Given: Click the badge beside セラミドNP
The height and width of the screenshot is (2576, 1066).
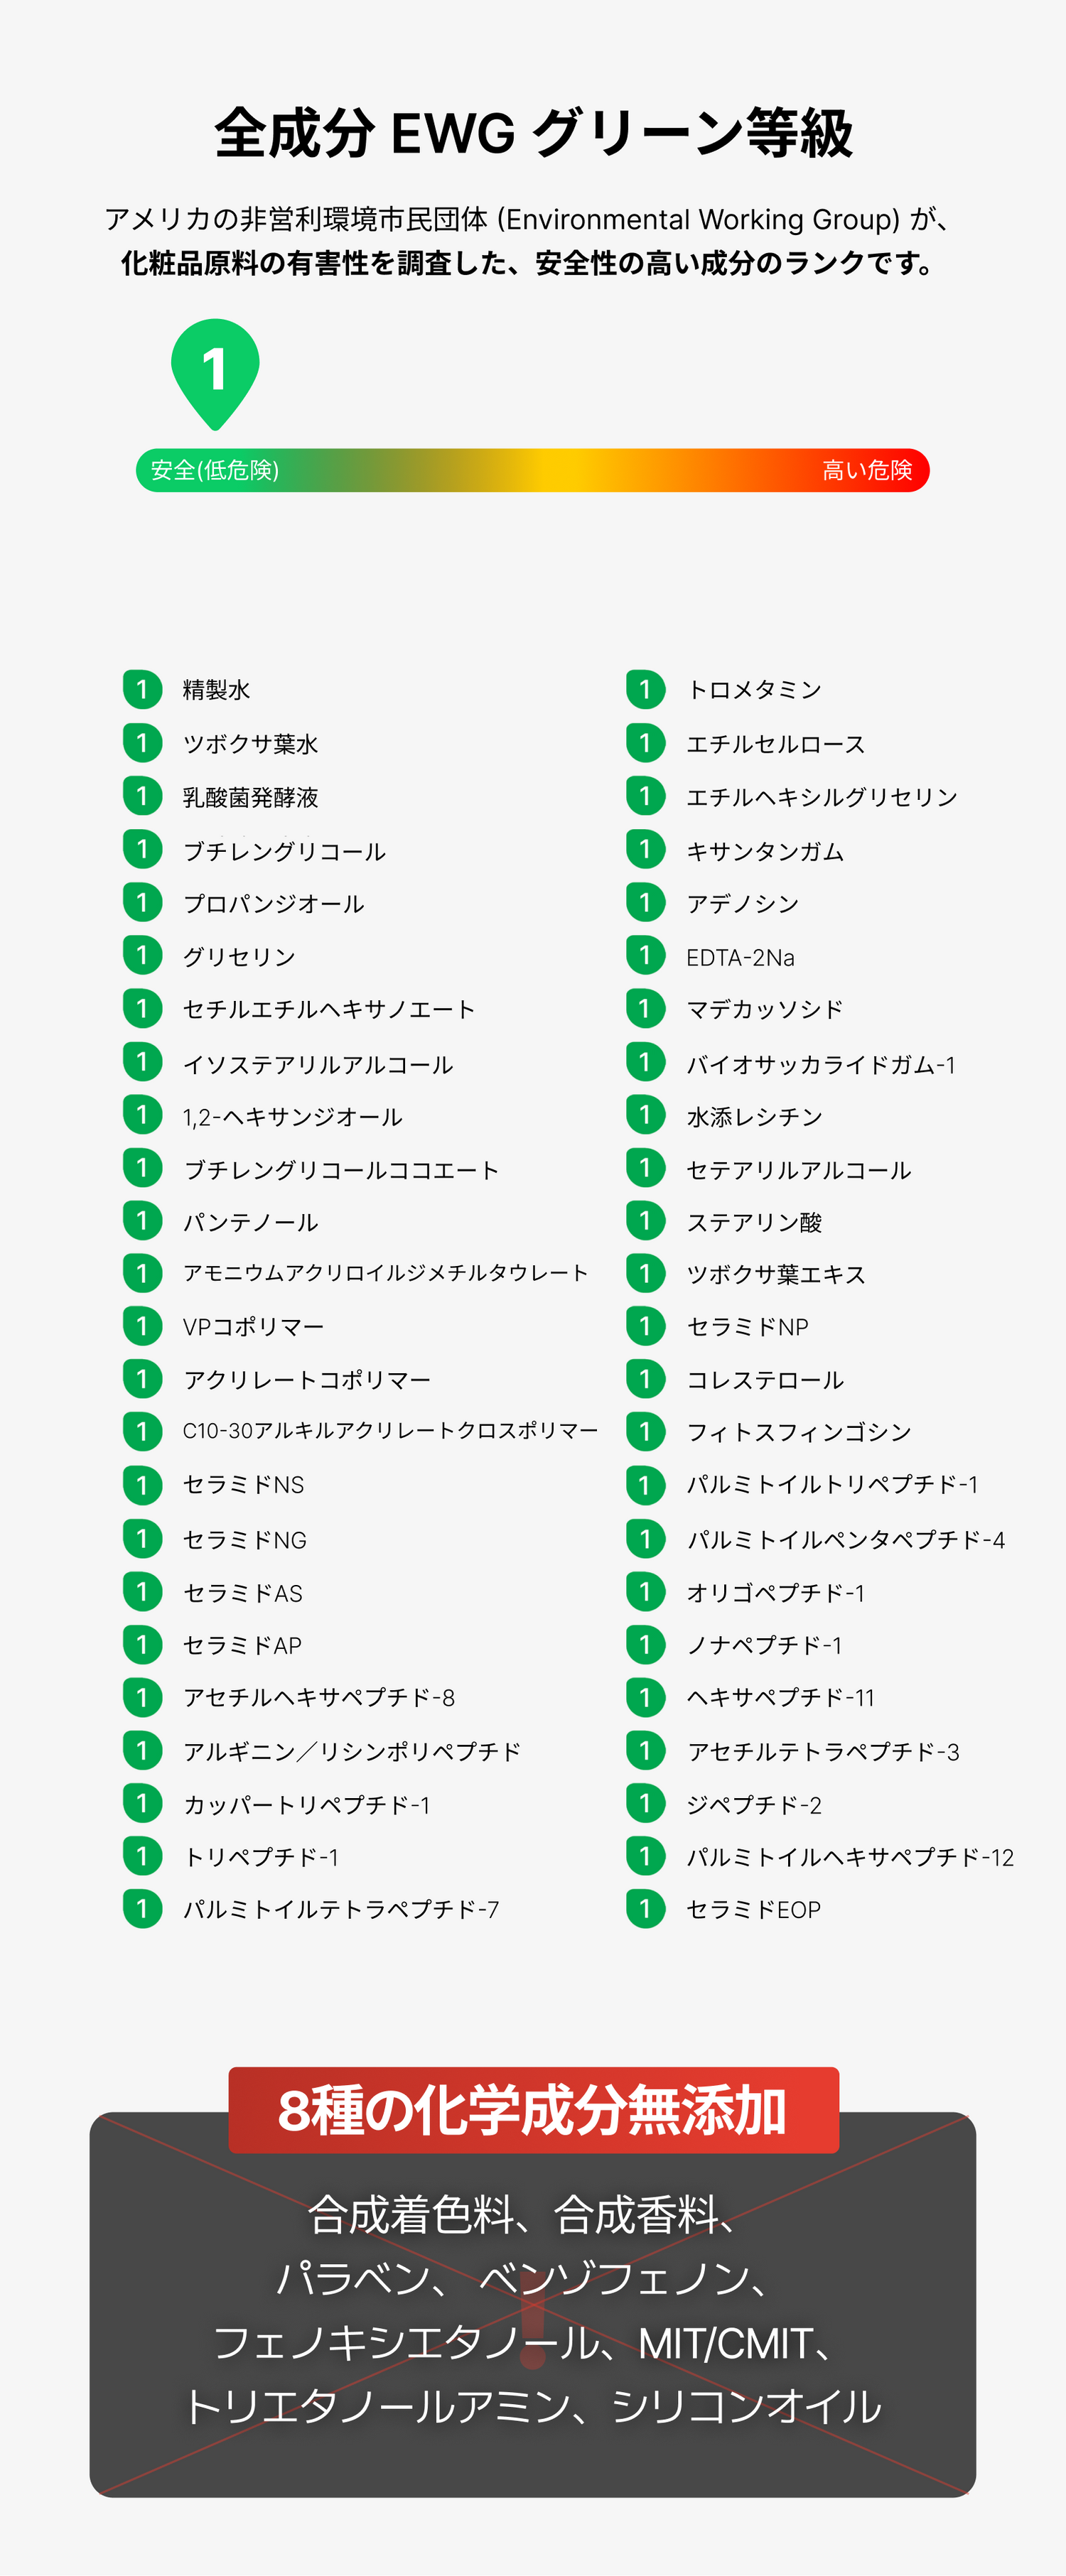Looking at the screenshot, I should 645,1326.
